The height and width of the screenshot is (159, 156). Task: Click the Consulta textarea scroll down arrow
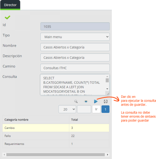[107, 89]
